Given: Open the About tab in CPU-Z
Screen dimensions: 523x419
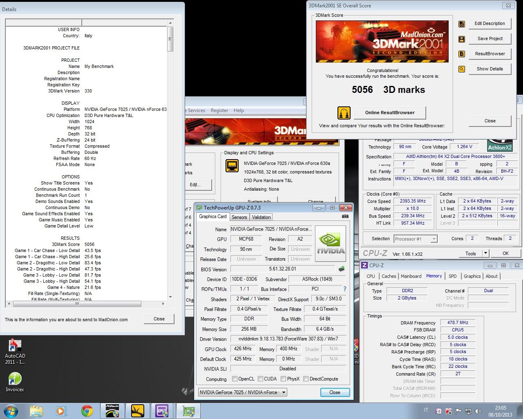Looking at the screenshot, I should coord(492,276).
